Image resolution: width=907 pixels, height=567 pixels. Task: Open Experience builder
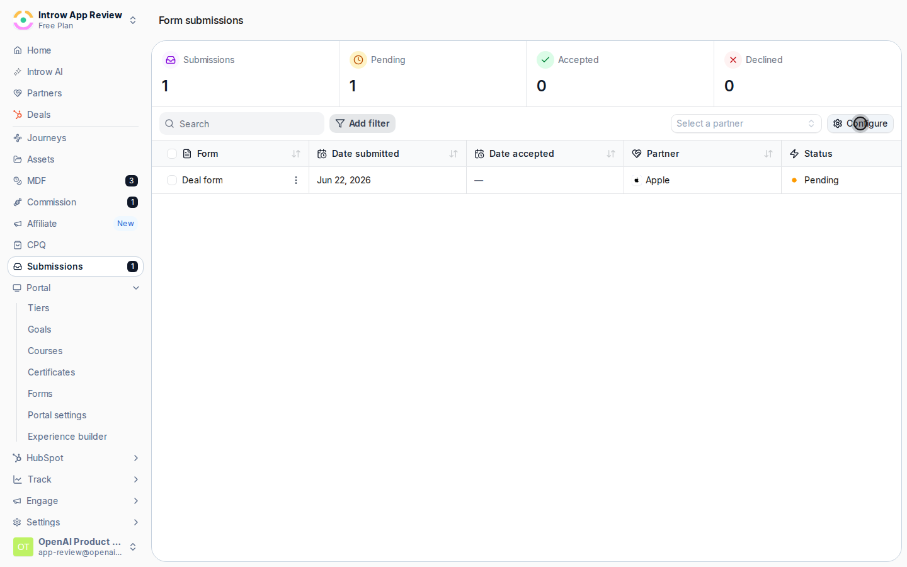tap(67, 437)
